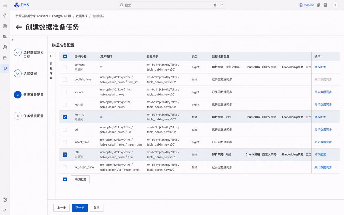Uncheck the item_id row checkbox
Image resolution: width=344 pixels, height=215 pixels.
click(x=65, y=117)
